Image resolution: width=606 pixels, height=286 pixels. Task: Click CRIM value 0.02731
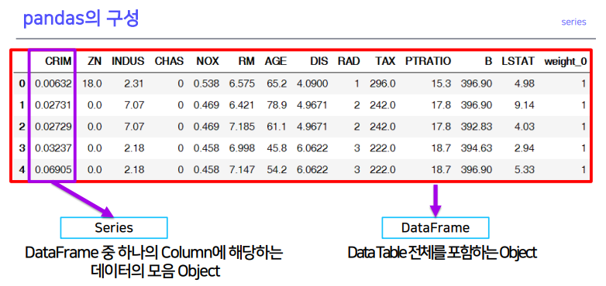coord(53,105)
